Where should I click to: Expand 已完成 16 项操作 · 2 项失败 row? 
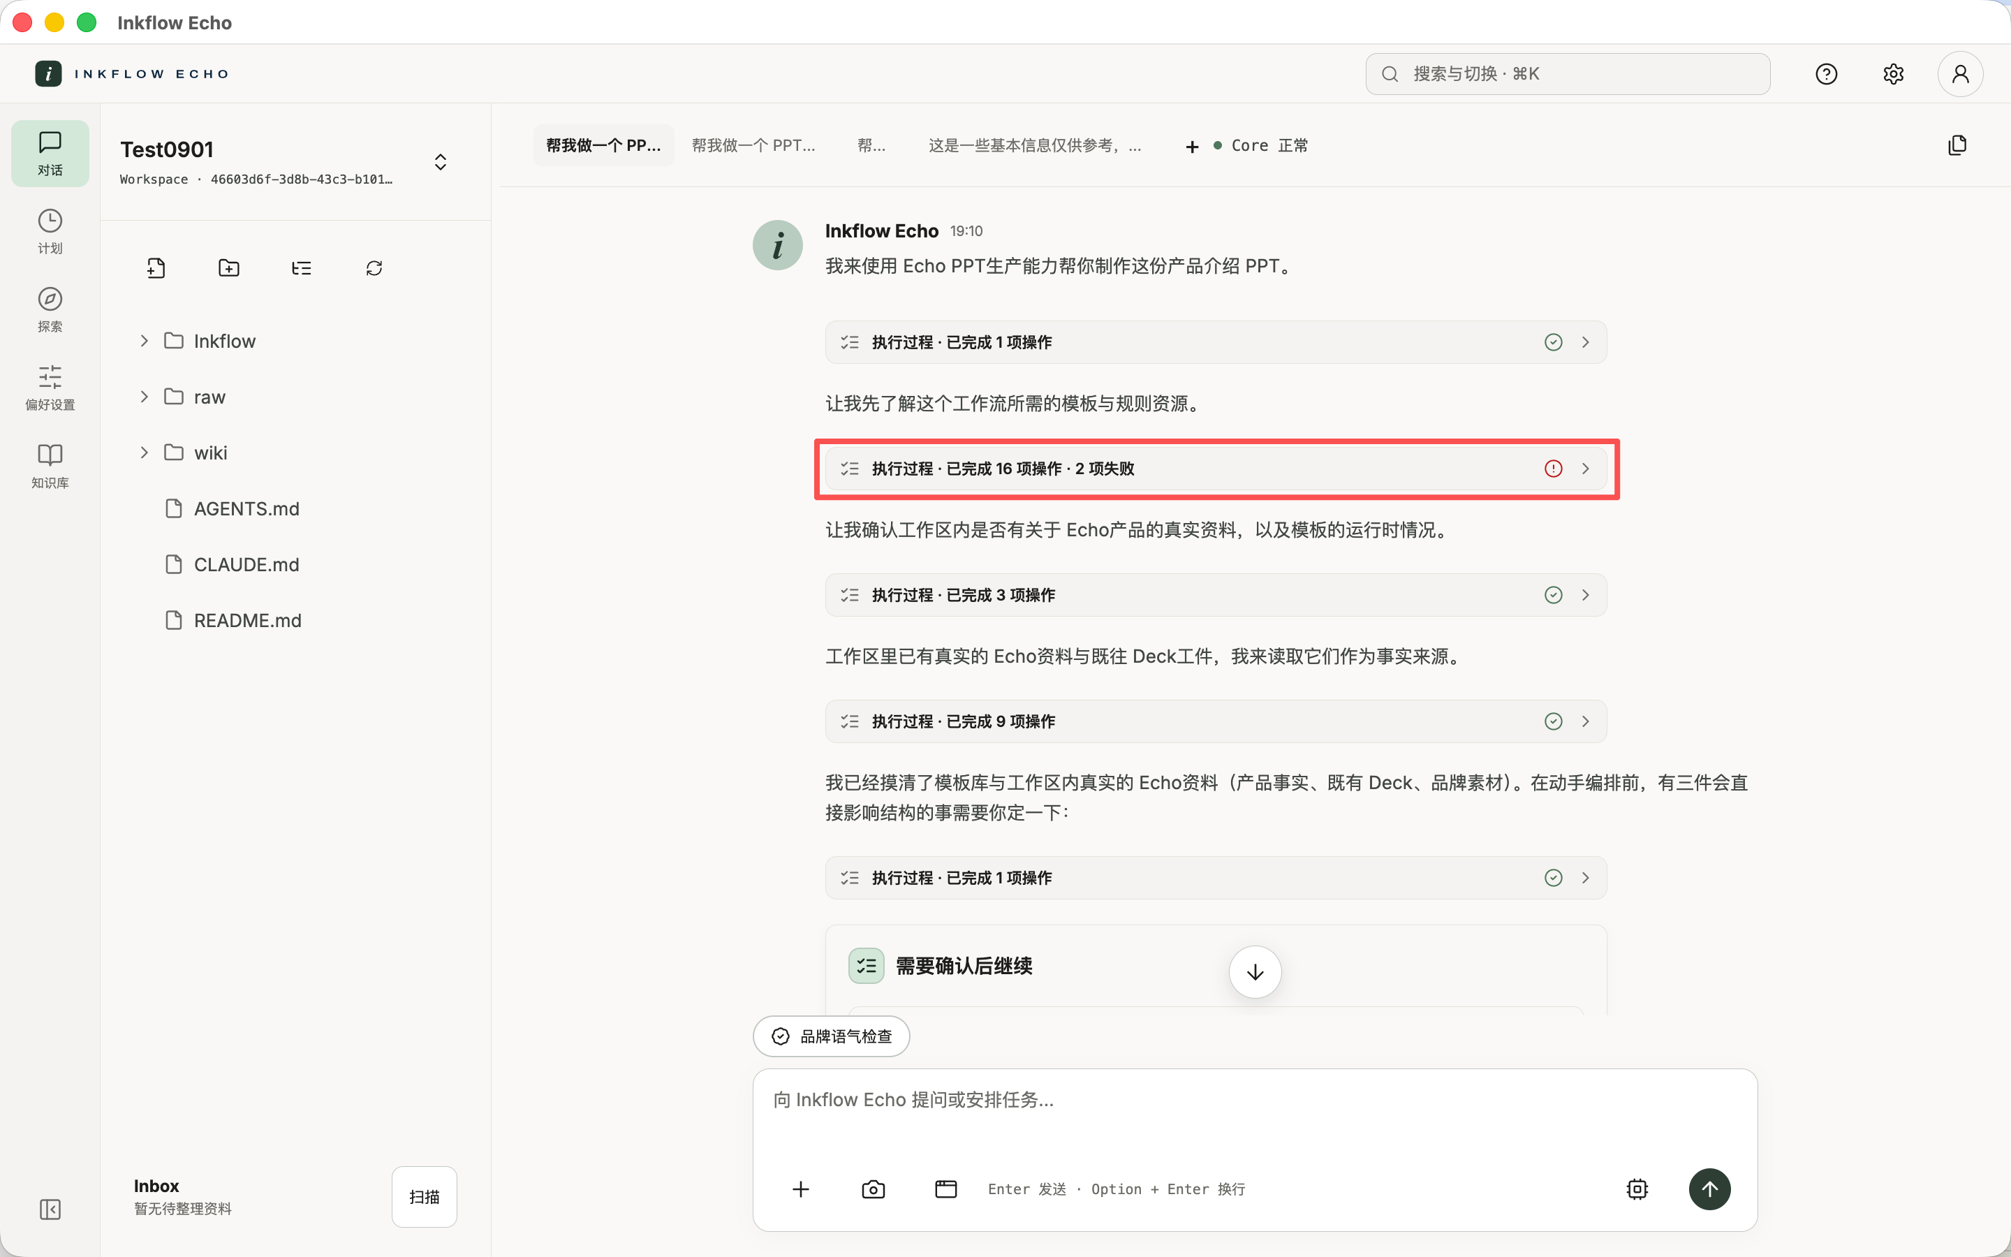click(x=1216, y=468)
